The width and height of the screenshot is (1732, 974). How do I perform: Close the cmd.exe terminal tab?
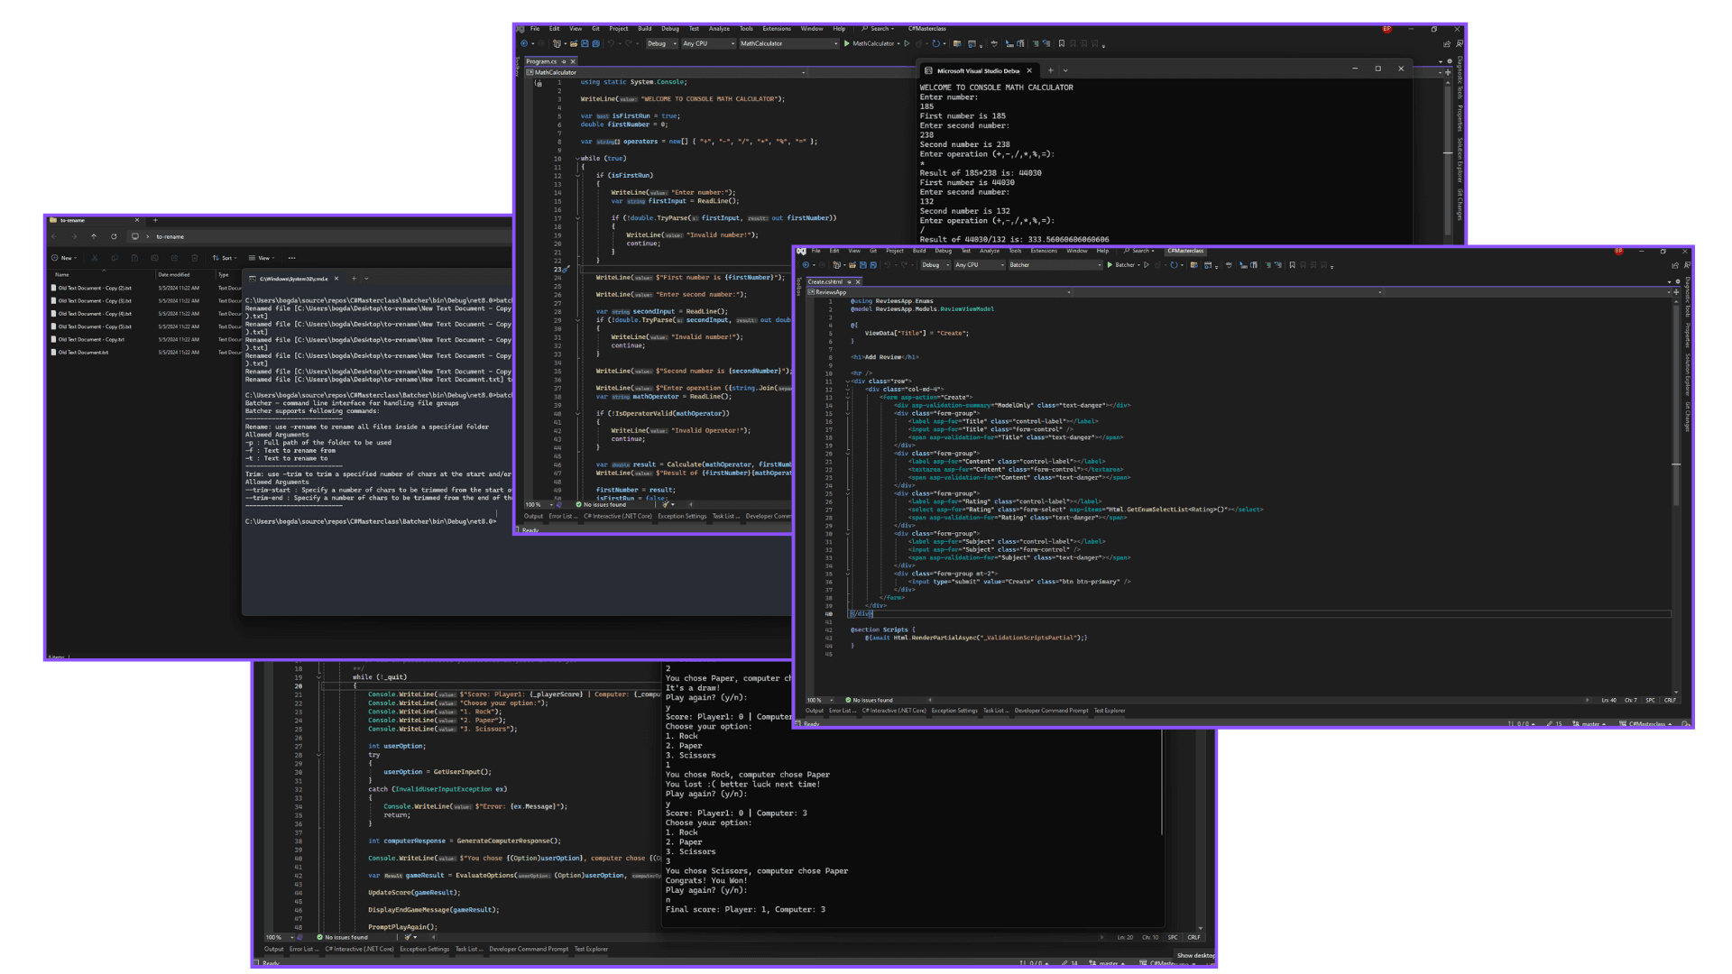pos(336,279)
